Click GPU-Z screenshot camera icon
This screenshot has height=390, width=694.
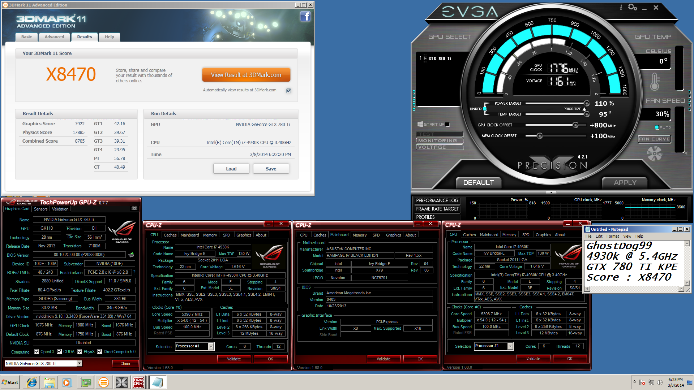pyautogui.click(x=134, y=208)
